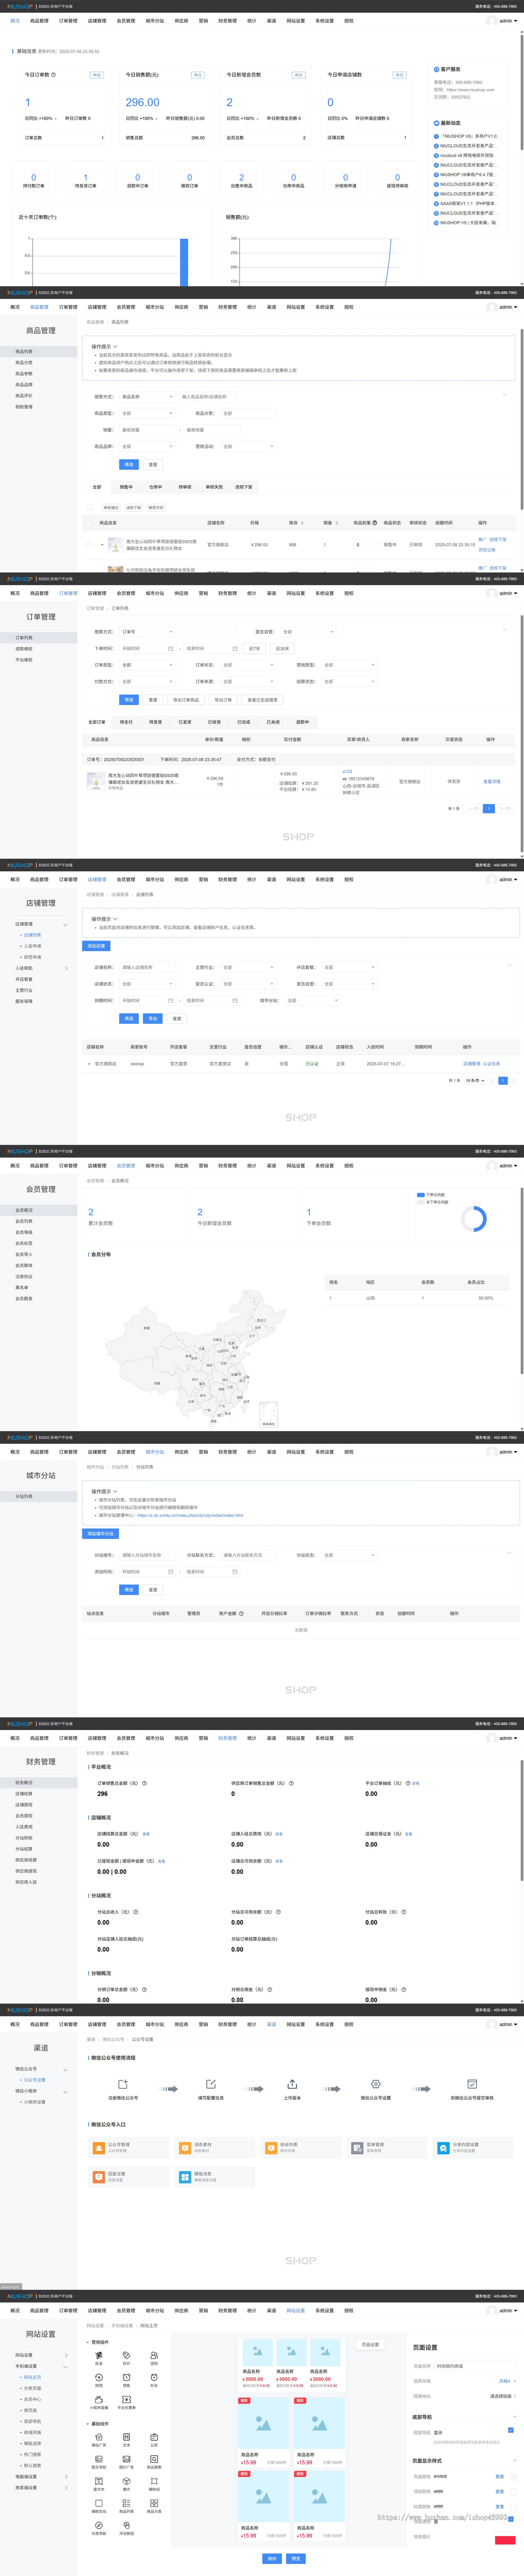Open 退款维权 in the order sidebar
This screenshot has height=2576, width=524.
[x=24, y=648]
